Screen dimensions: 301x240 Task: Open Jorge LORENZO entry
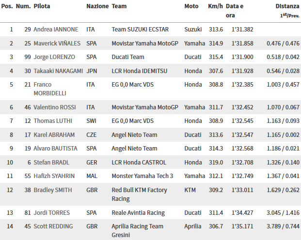(54, 57)
